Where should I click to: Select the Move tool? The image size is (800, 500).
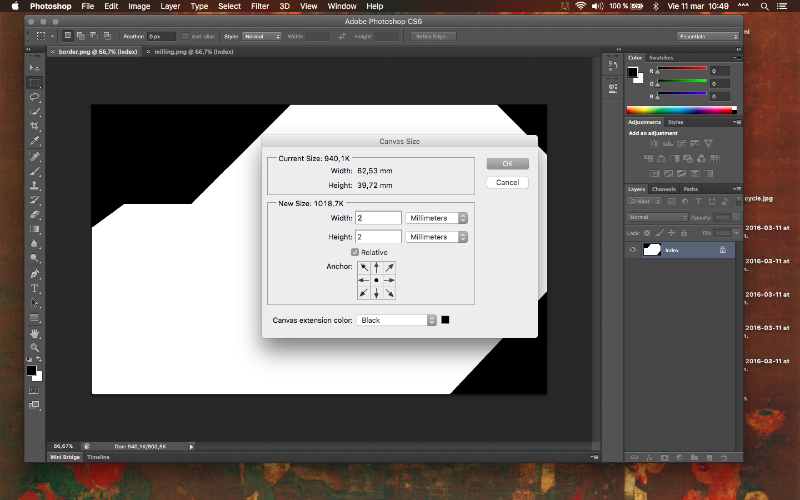(34, 68)
